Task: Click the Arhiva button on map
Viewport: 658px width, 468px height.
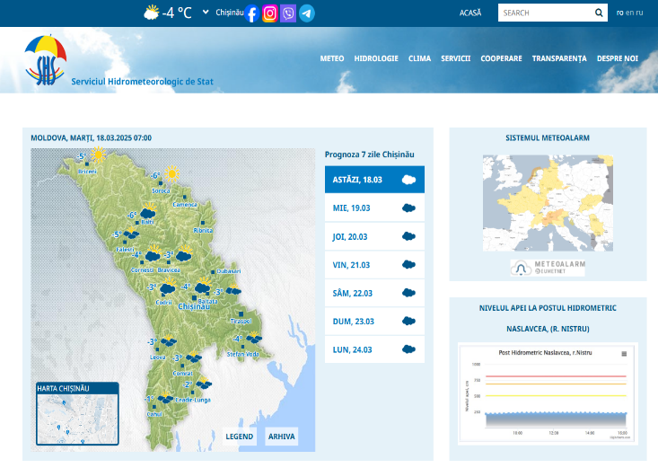Action: pyautogui.click(x=281, y=437)
